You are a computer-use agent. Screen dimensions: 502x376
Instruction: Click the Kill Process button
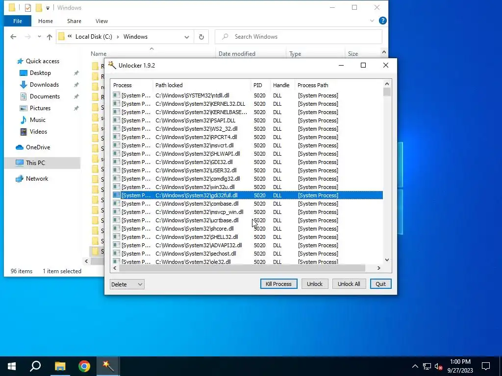tap(278, 284)
